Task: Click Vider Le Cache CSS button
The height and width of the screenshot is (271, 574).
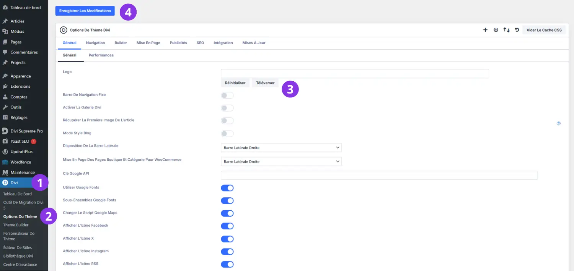Action: point(544,30)
